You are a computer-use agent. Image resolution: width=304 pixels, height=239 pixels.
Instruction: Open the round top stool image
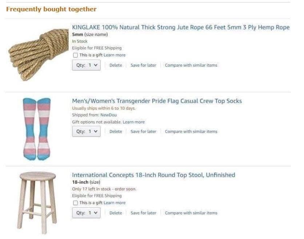pyautogui.click(x=37, y=203)
